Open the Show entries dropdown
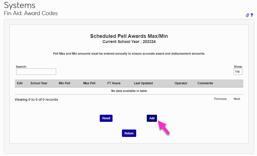Viewport: 257px width, 156px height. click(x=238, y=72)
